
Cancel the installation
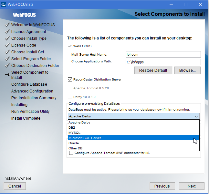[x=15, y=186]
